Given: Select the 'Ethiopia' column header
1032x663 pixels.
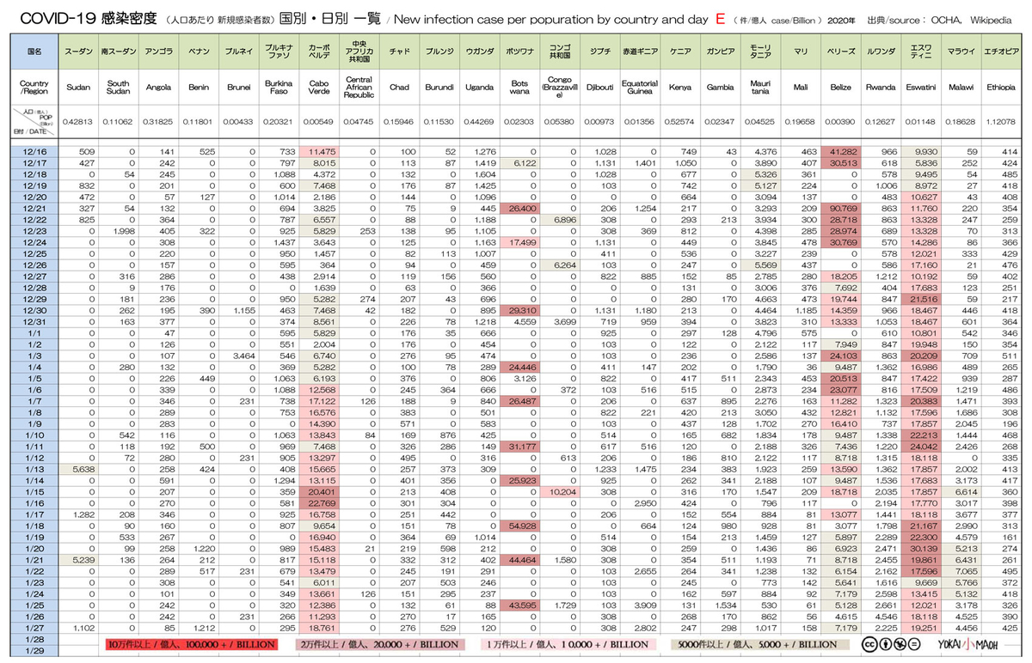Looking at the screenshot, I should pos(1001,88).
